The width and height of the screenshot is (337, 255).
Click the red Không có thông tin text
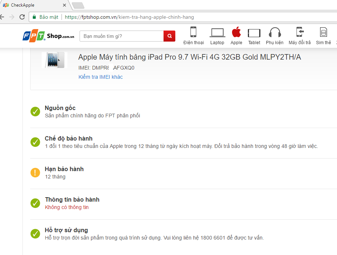click(67, 208)
